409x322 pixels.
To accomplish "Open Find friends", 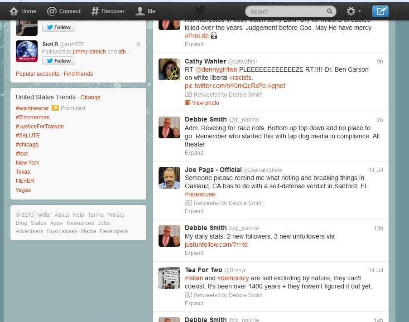I will click(78, 74).
